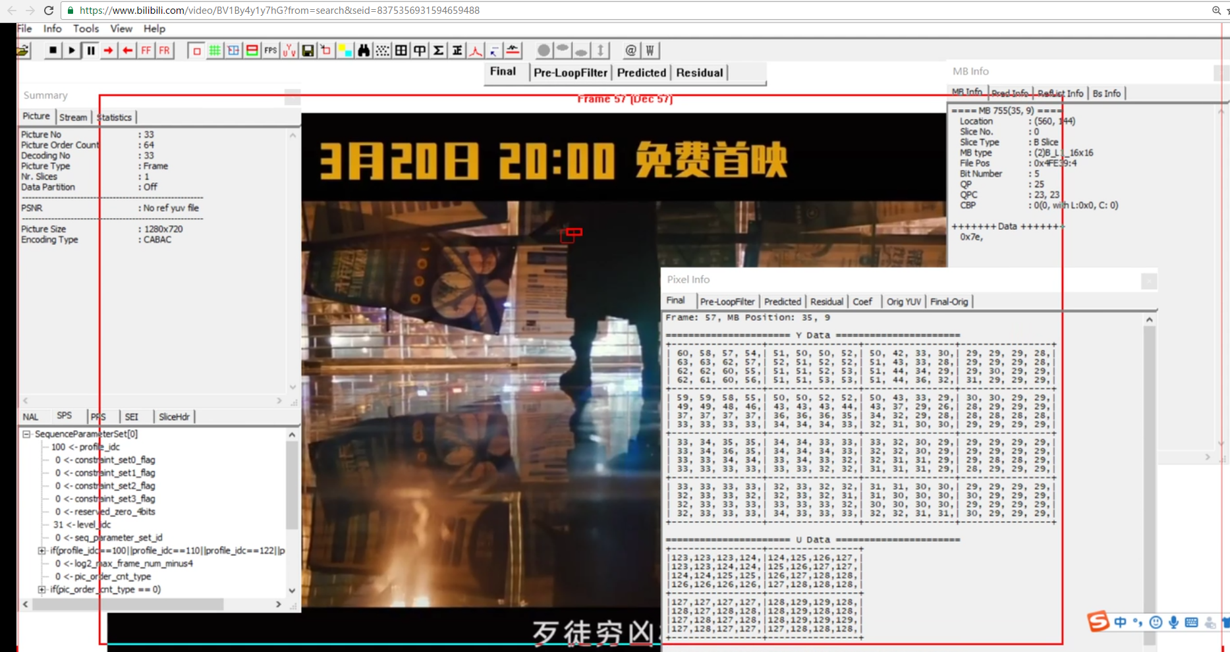The width and height of the screenshot is (1230, 652).
Task: Toggle the green grid overlay icon
Action: coord(215,51)
